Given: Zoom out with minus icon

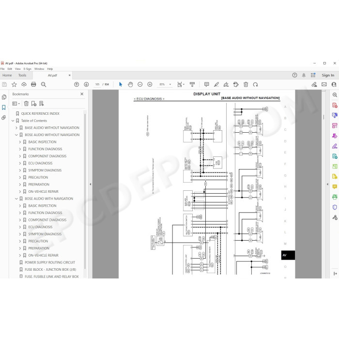Looking at the screenshot, I should pos(140,85).
